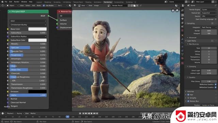218x123 pixels.
Task: Expand the Subsurface Radius dropdown
Action: [x=28, y=37]
